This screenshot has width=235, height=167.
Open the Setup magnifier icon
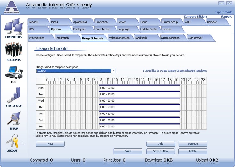[14, 119]
